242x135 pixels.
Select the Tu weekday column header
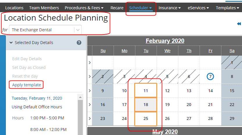point(146,51)
